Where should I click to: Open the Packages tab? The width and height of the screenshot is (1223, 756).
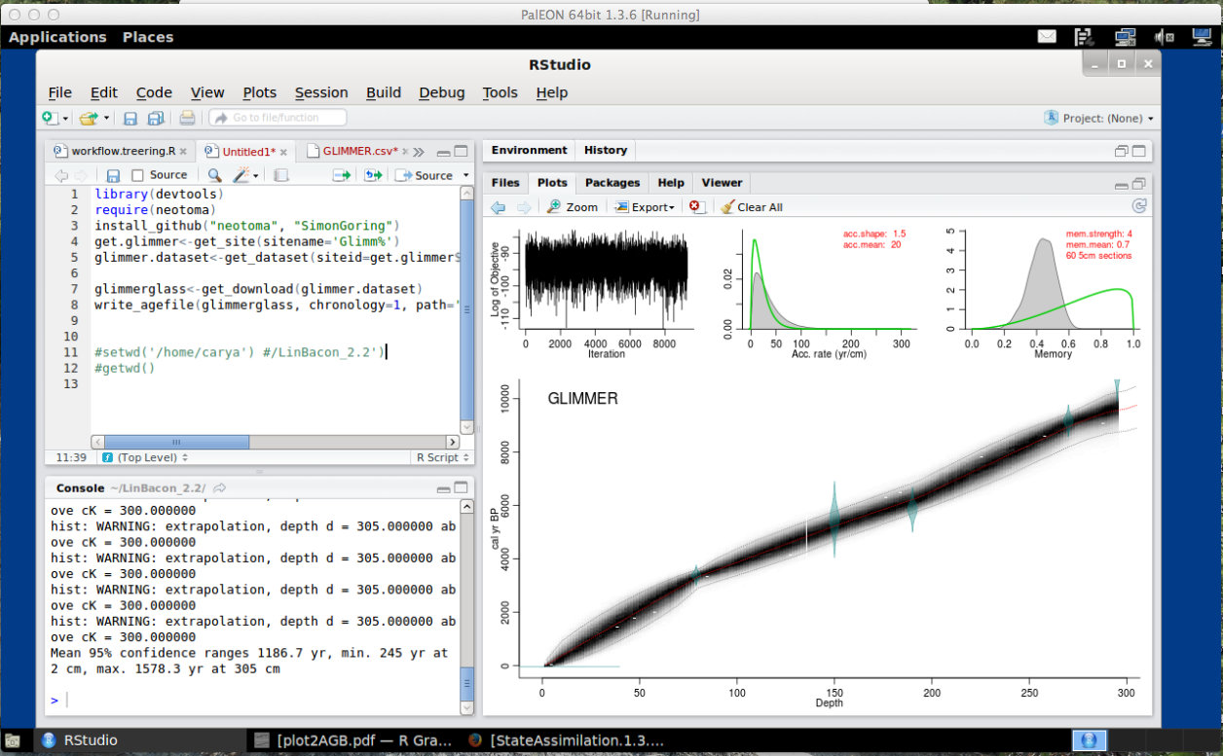pos(612,182)
